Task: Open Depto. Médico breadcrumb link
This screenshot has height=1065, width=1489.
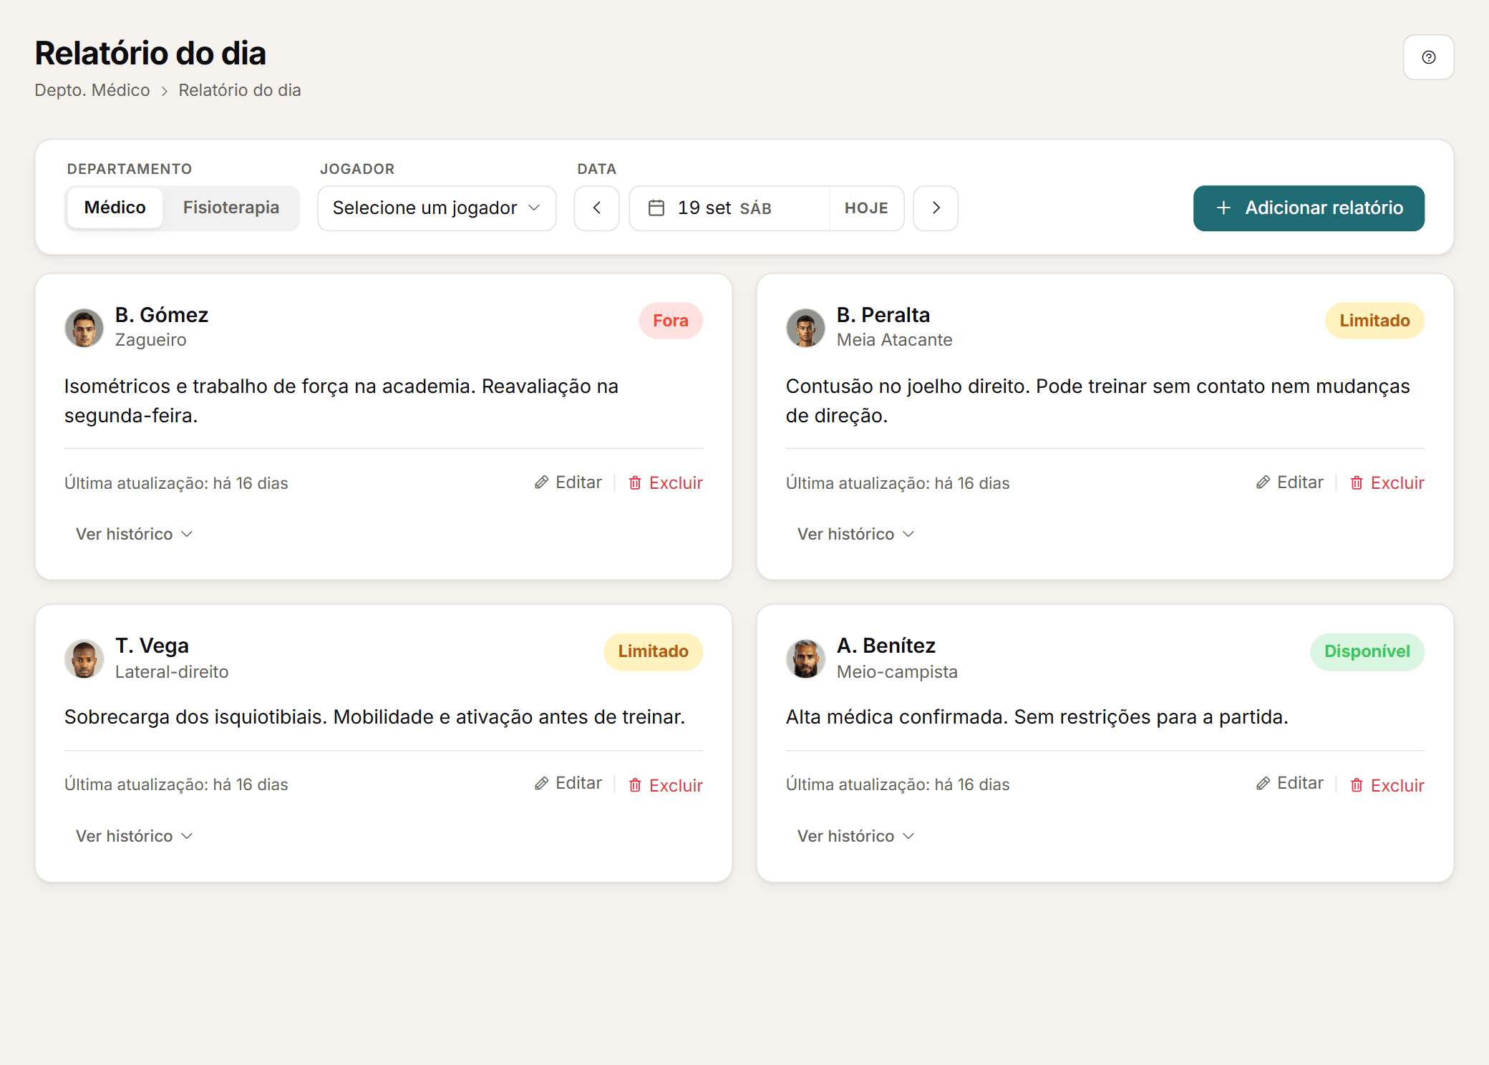Action: click(x=92, y=90)
